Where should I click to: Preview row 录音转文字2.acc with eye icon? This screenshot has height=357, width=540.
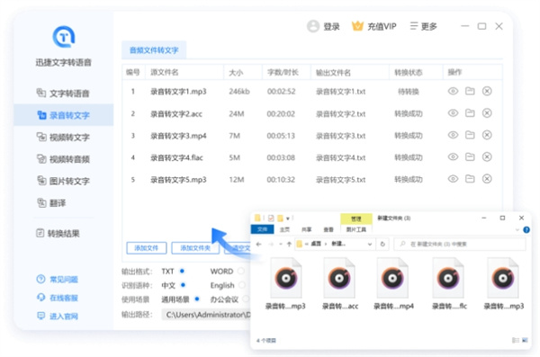click(x=453, y=113)
